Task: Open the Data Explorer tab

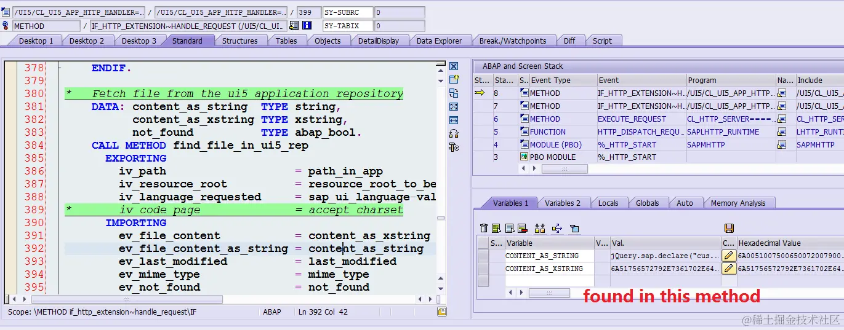Action: coord(439,41)
